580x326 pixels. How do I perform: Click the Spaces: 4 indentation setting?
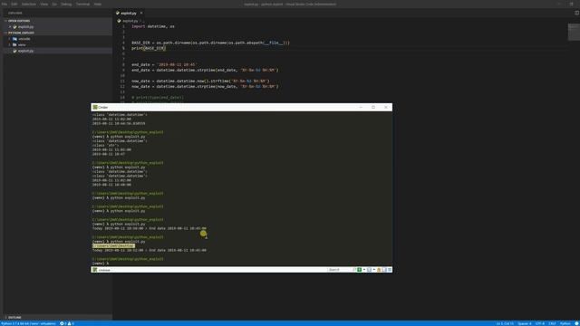pos(525,323)
